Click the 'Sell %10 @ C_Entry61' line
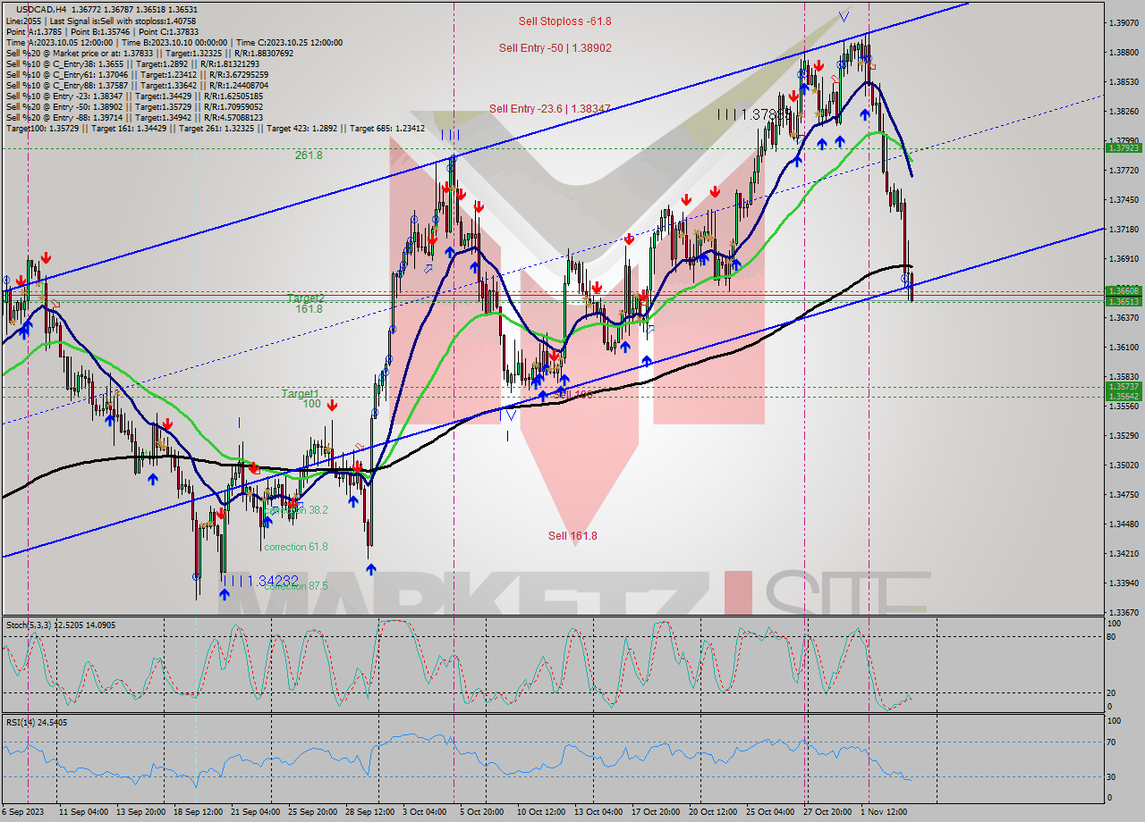The image size is (1145, 822). (137, 74)
